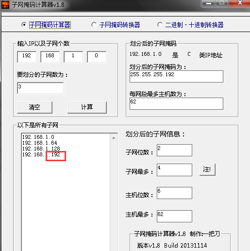This screenshot has width=250, height=251.
Task: Click the 清空 button
Action: [34, 107]
